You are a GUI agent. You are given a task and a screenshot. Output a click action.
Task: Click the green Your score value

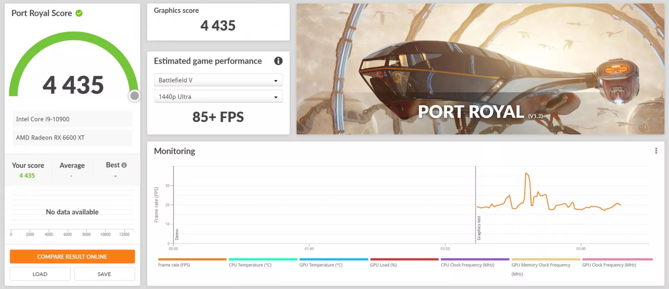click(x=27, y=175)
